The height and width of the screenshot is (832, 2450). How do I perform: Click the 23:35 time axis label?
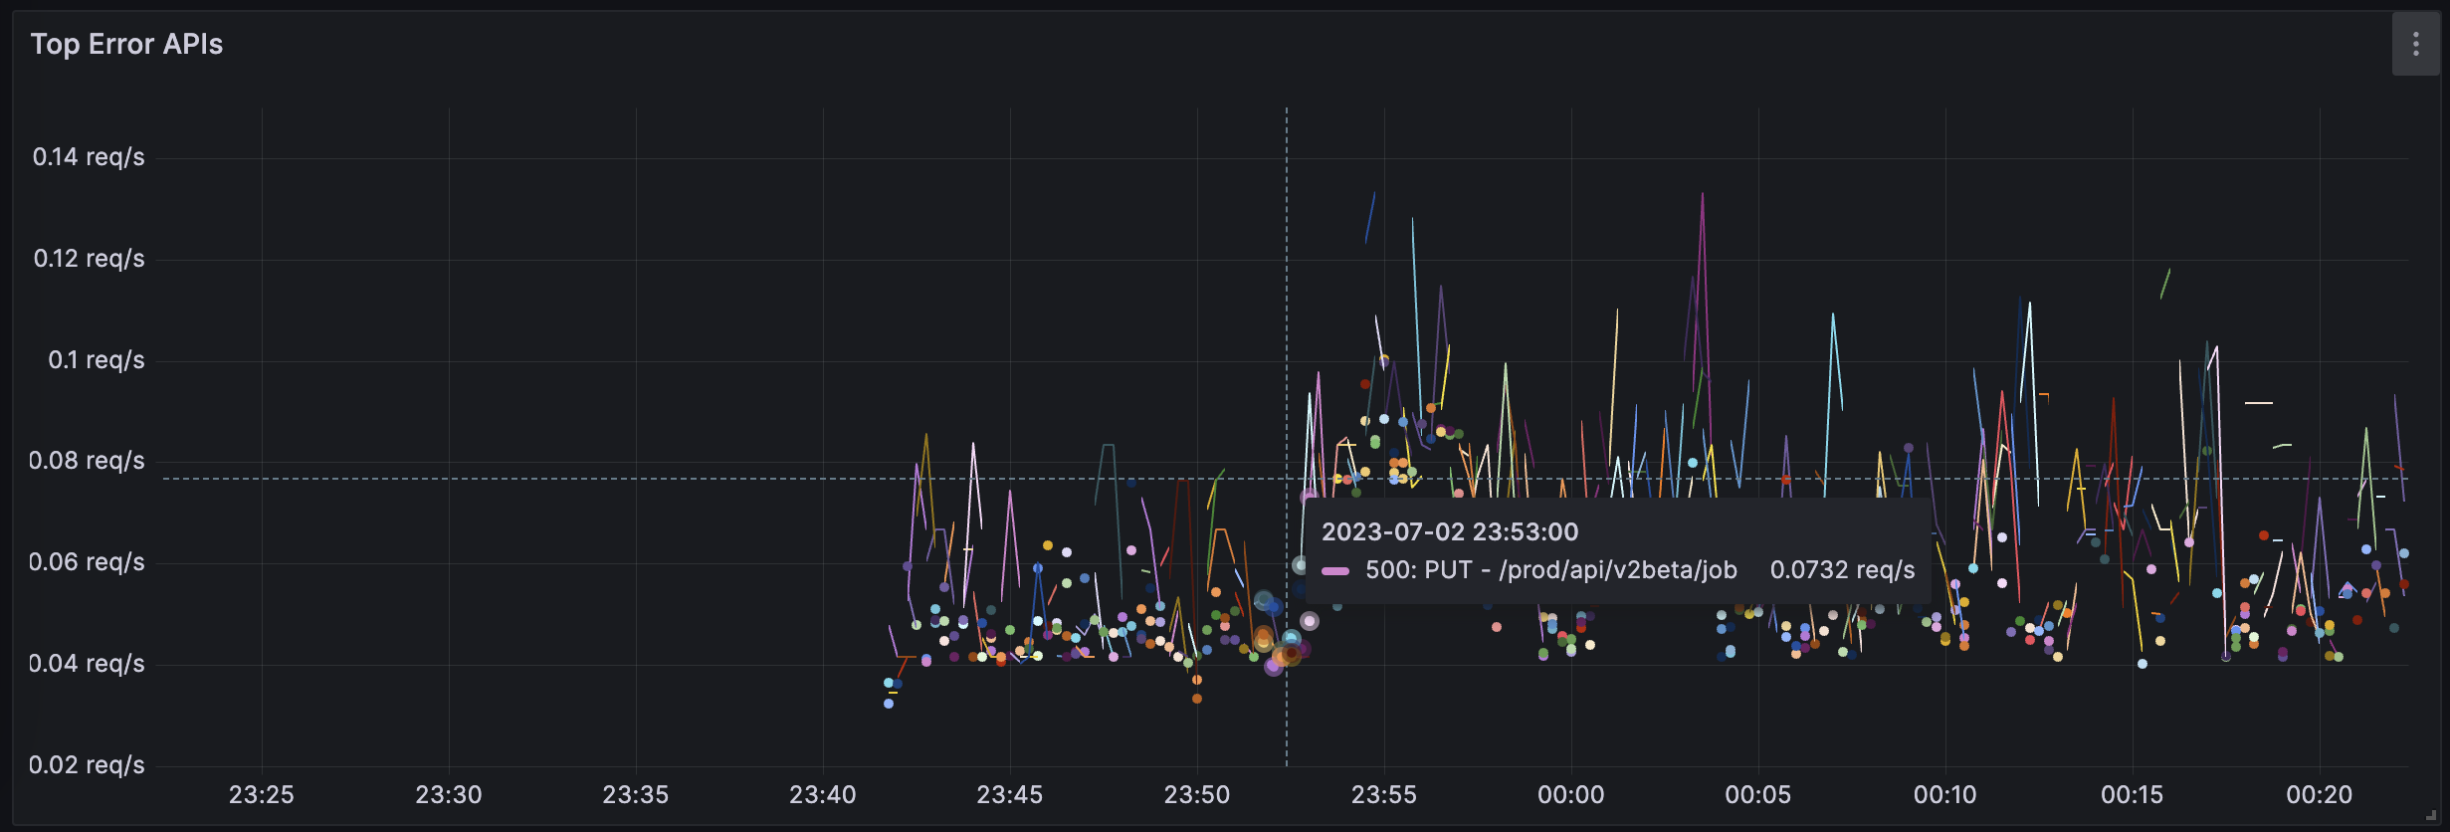pos(636,795)
